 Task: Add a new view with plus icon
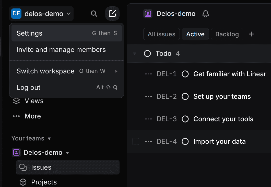coord(251,34)
